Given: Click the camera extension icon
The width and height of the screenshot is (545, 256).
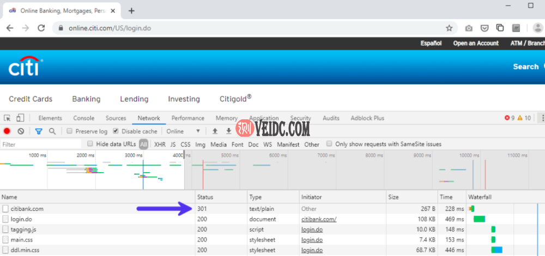Looking at the screenshot, I should [469, 28].
